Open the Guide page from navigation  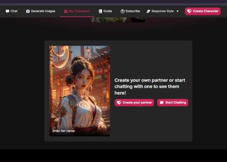click(x=108, y=11)
